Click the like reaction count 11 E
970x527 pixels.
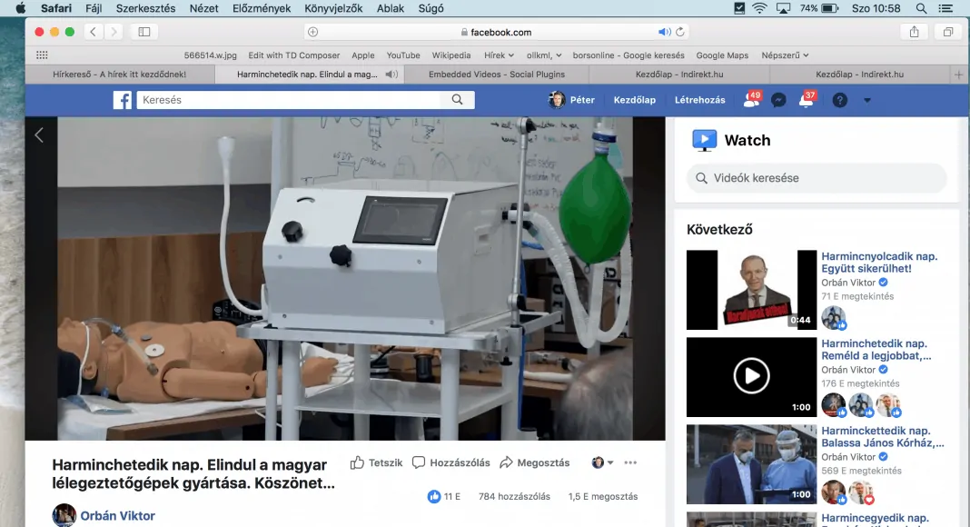click(444, 496)
